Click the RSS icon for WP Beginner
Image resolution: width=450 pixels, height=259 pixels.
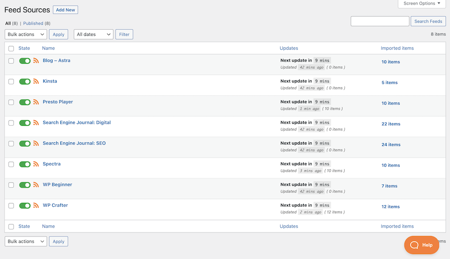[x=36, y=185]
